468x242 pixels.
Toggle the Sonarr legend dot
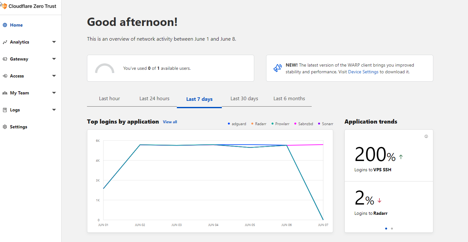[319, 124]
